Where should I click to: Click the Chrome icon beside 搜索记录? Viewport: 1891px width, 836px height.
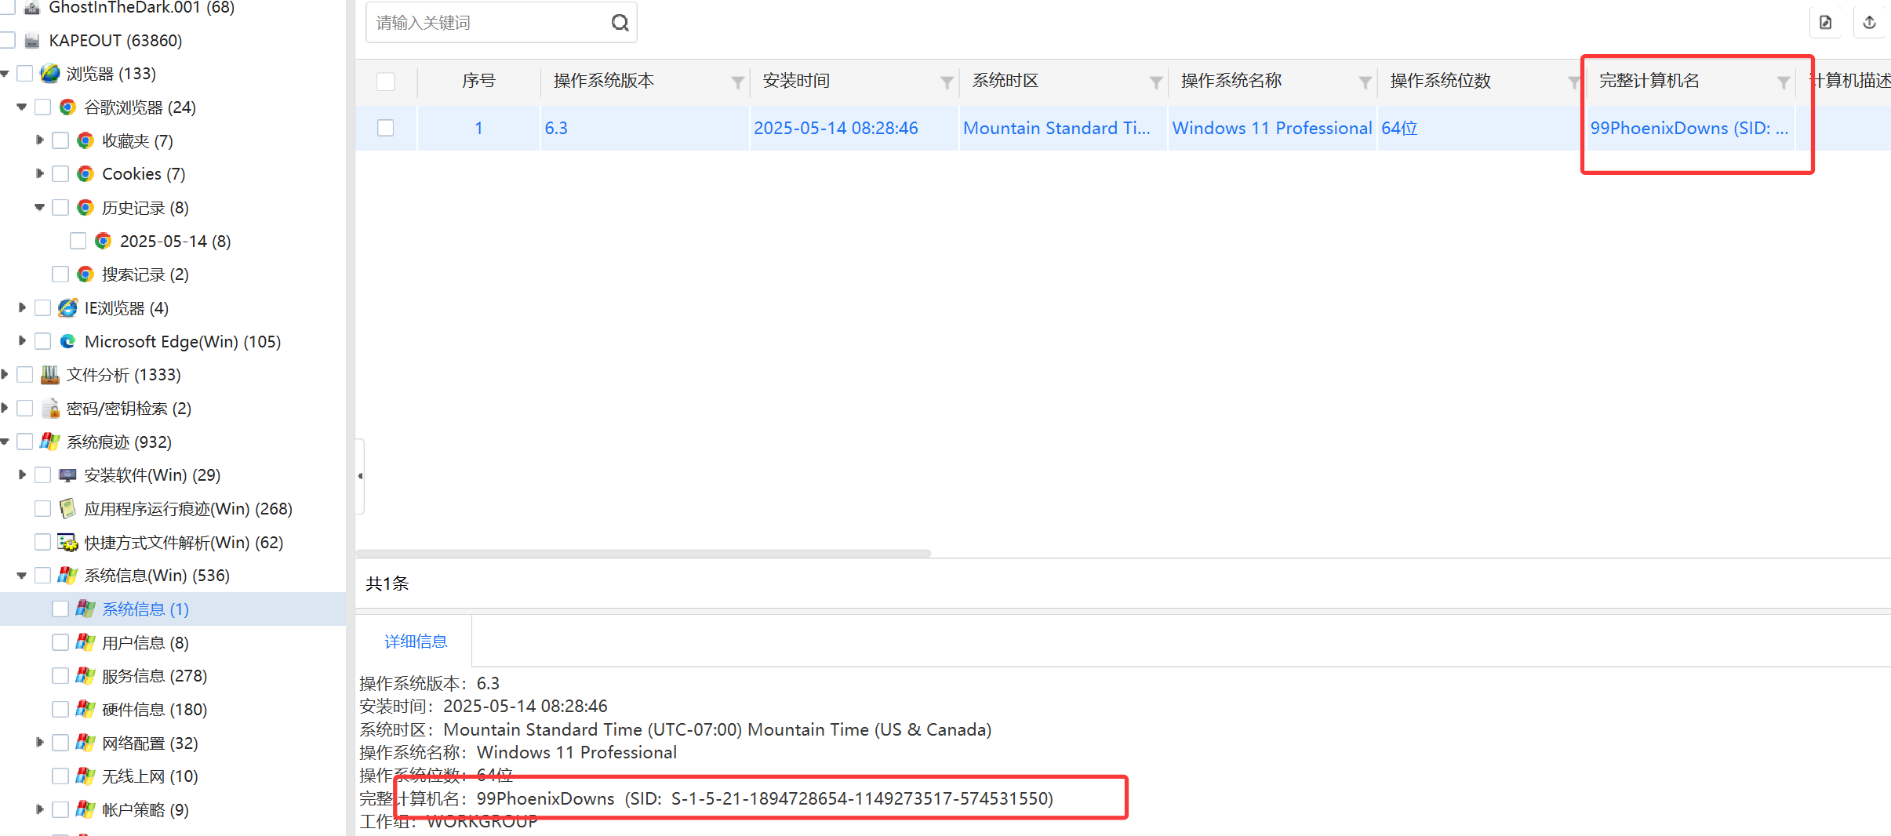point(85,274)
